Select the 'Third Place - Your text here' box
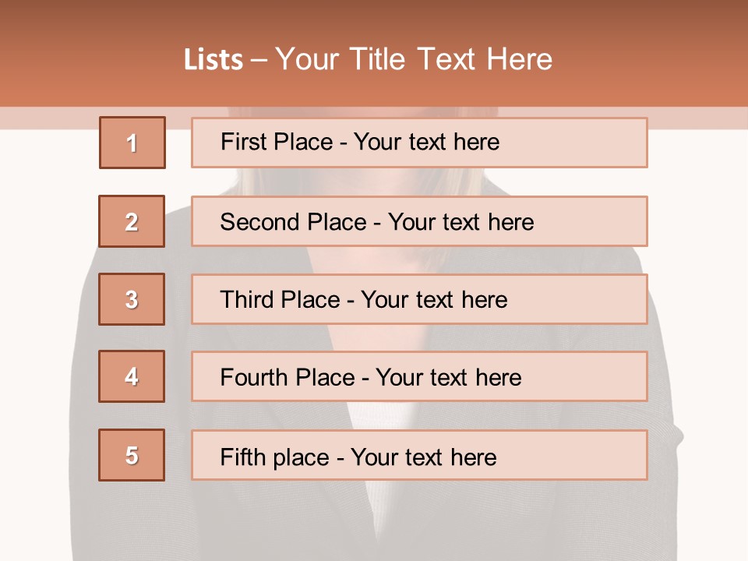748x561 pixels. (419, 299)
